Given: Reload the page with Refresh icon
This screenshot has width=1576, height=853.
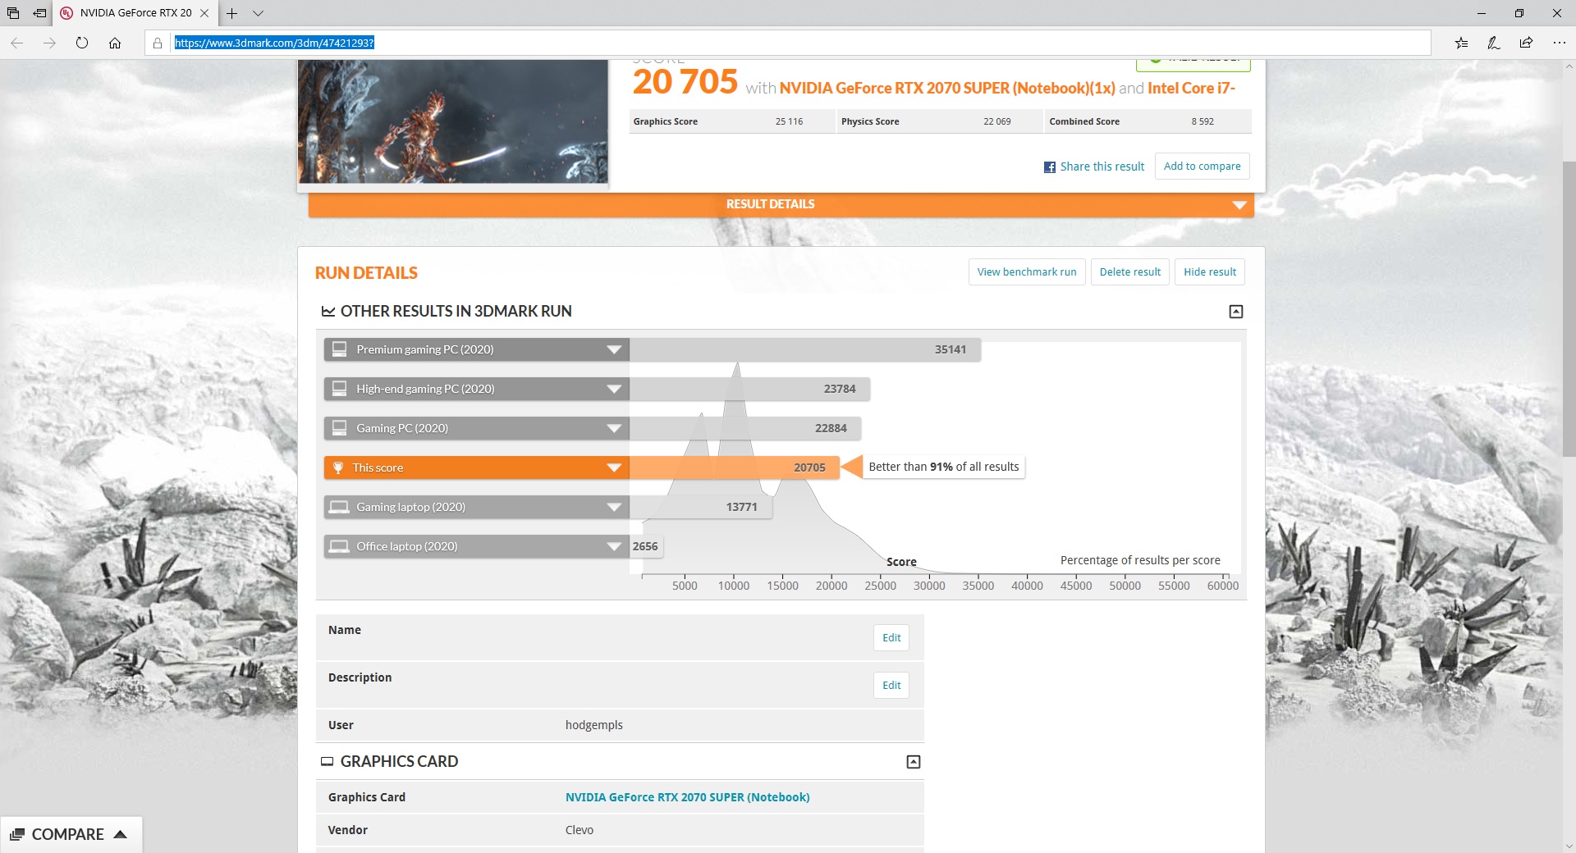Looking at the screenshot, I should 82,43.
